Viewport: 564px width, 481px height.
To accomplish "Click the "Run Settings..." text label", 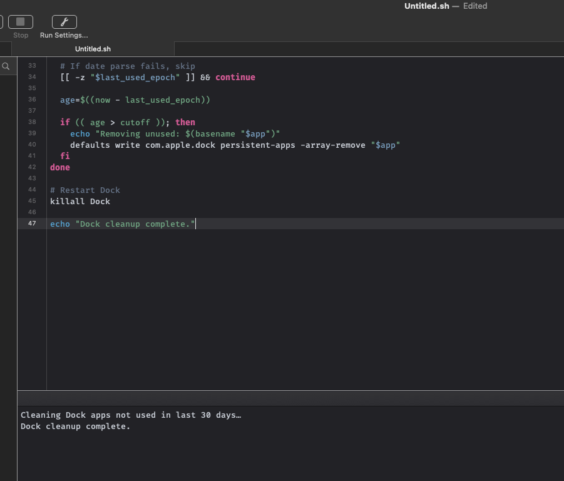I will (64, 36).
